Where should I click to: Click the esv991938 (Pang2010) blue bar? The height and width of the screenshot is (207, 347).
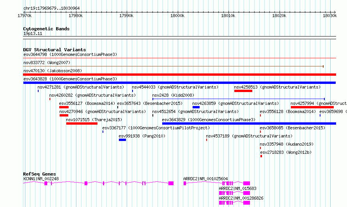[x=122, y=140]
